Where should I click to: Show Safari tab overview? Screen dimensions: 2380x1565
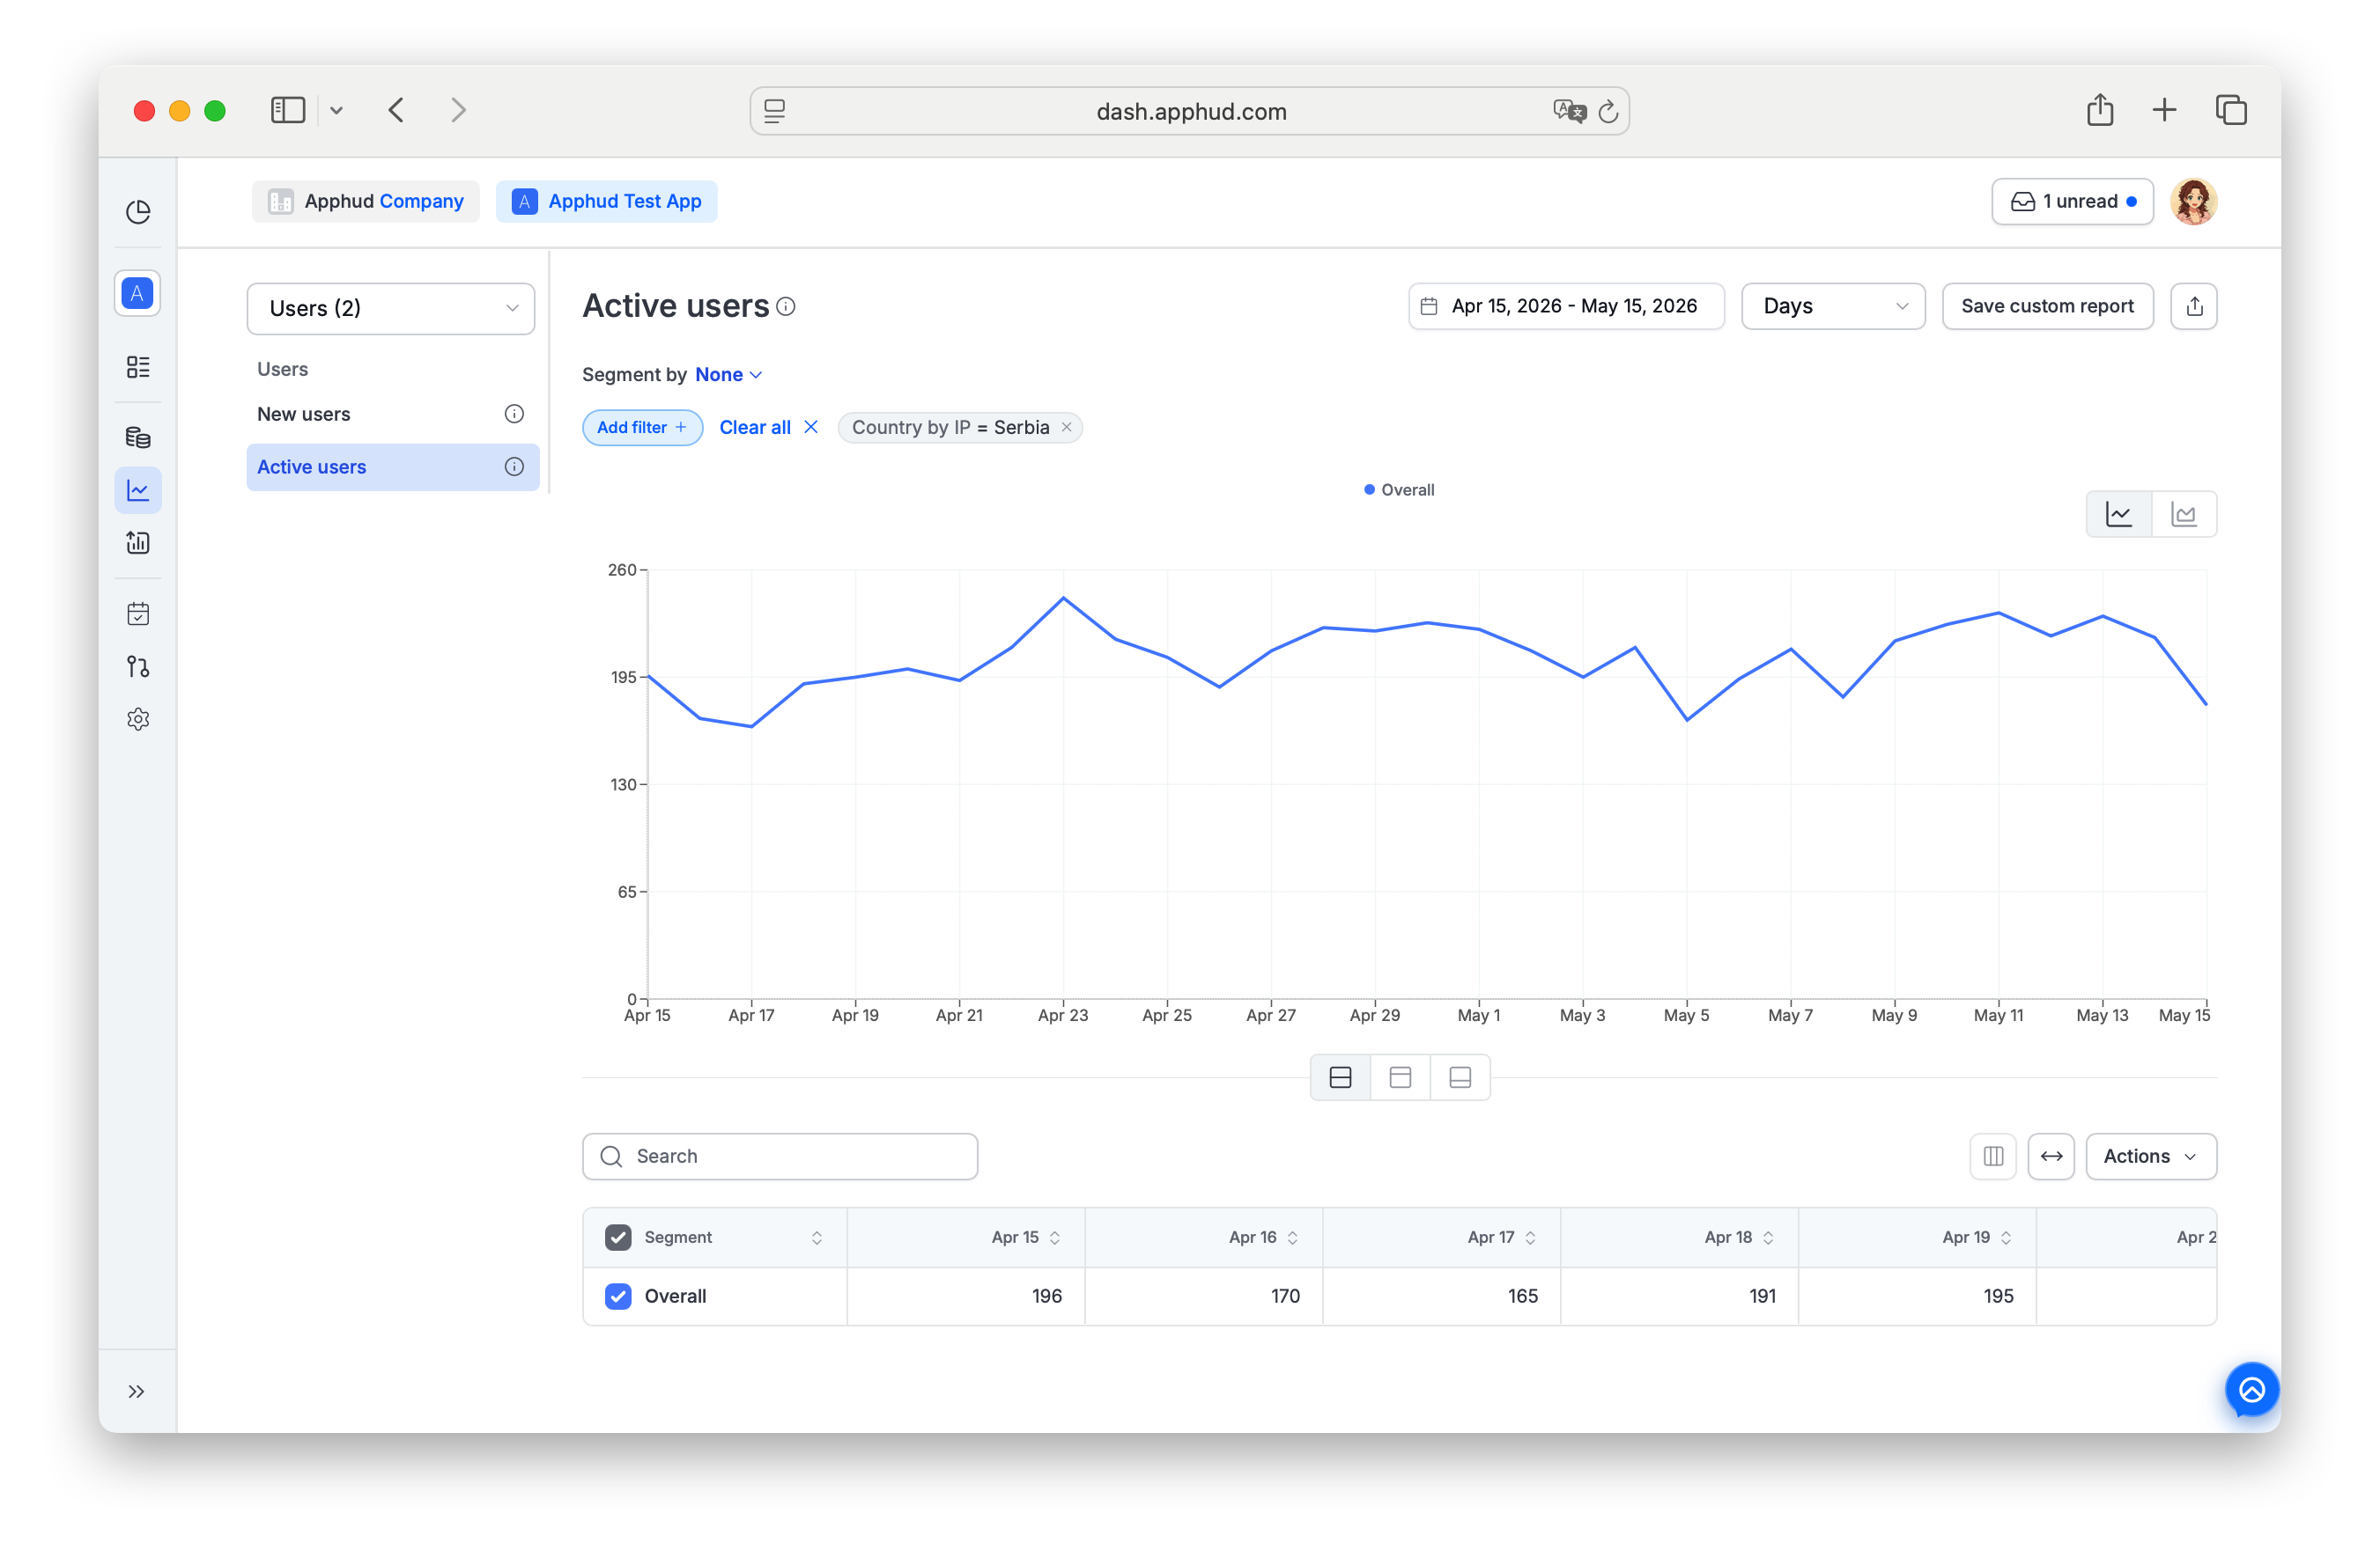2231,110
